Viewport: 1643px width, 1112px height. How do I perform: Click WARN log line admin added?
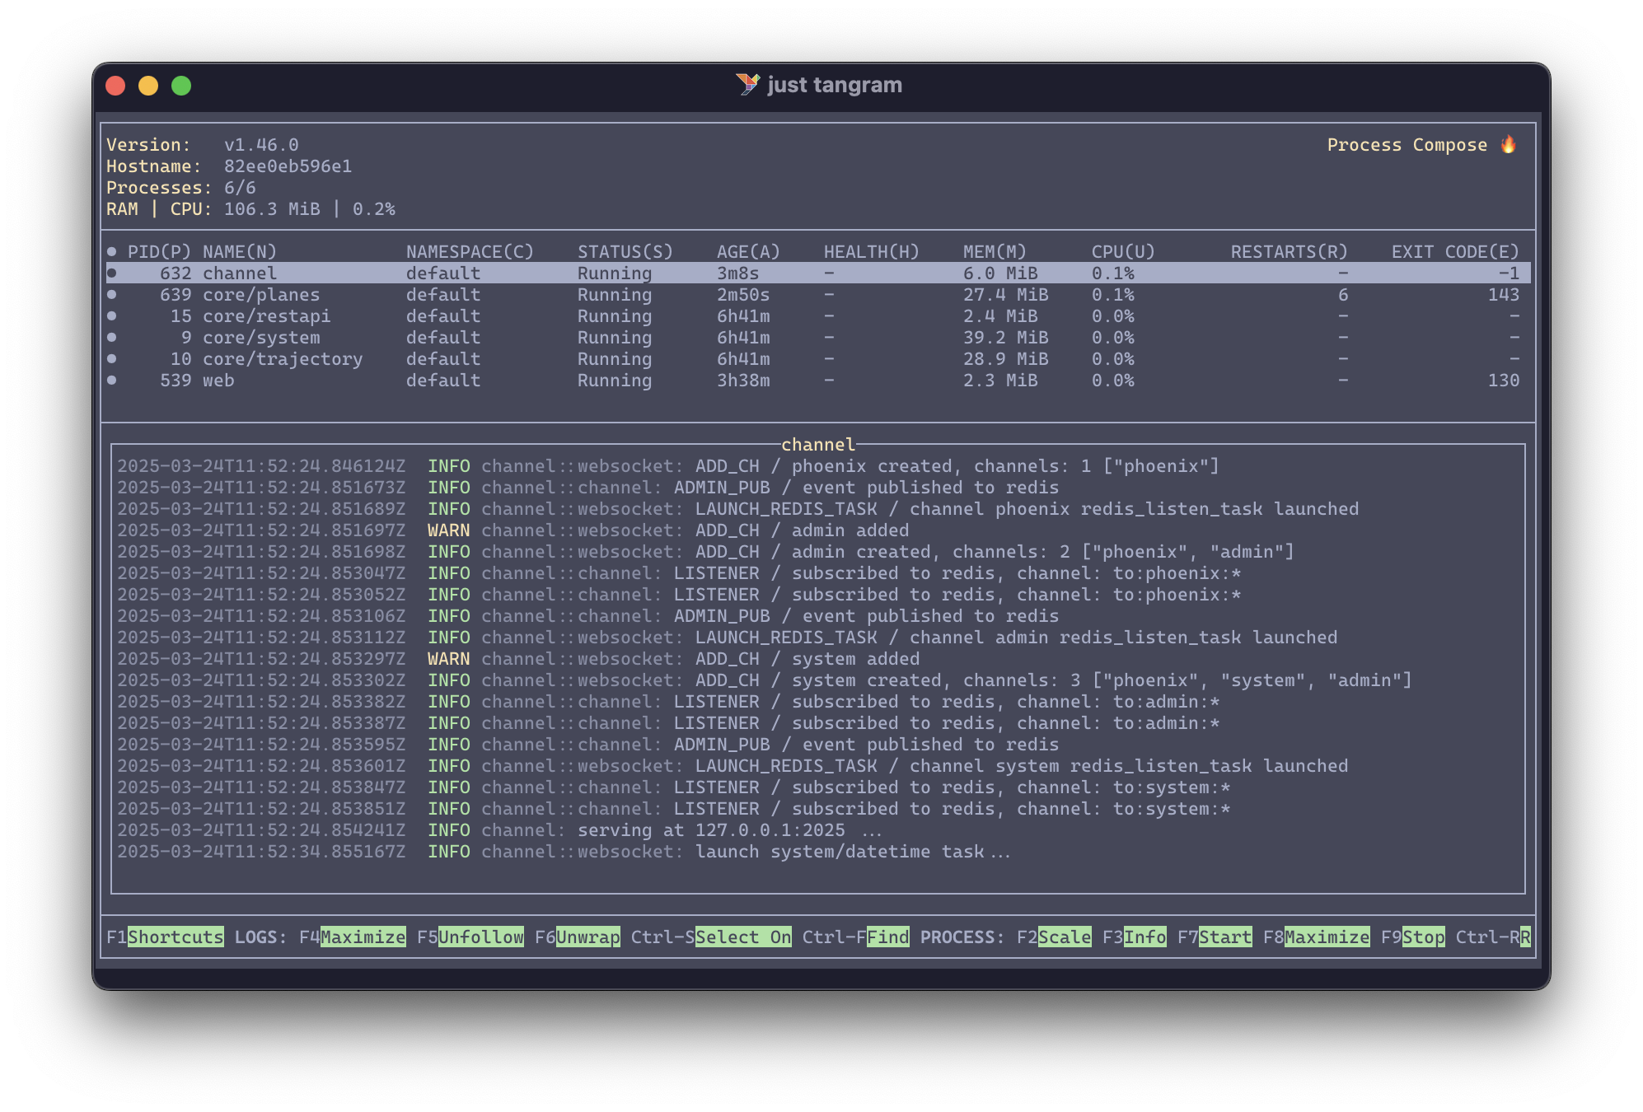tap(513, 530)
